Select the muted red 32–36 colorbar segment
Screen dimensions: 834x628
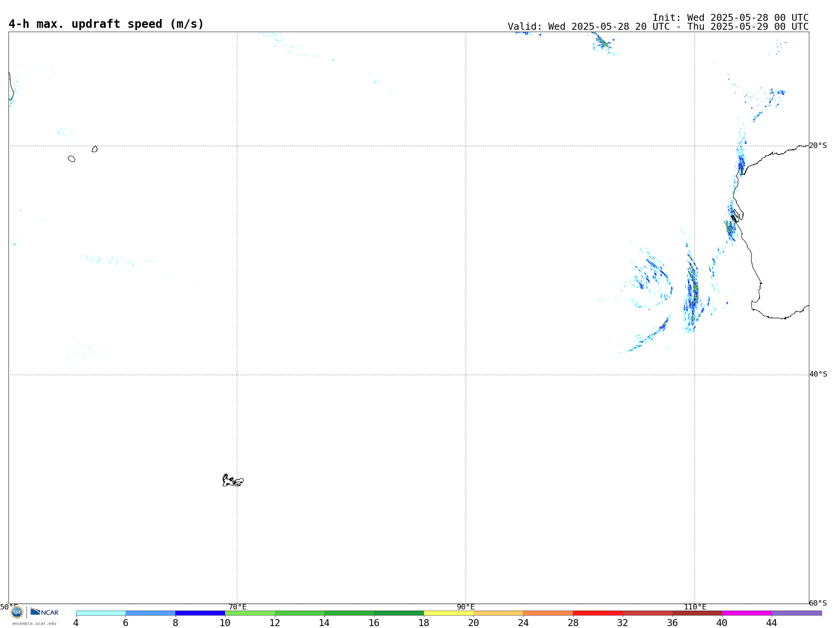click(x=648, y=613)
